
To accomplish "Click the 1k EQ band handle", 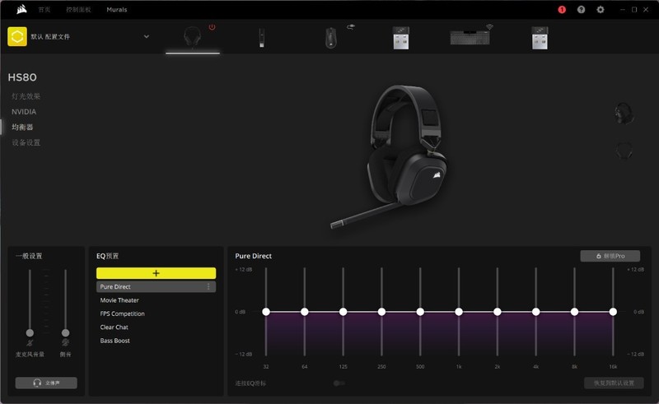I will pos(459,312).
